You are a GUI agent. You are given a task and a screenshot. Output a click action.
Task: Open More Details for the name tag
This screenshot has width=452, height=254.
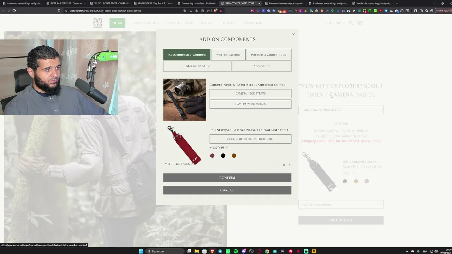pyautogui.click(x=179, y=164)
